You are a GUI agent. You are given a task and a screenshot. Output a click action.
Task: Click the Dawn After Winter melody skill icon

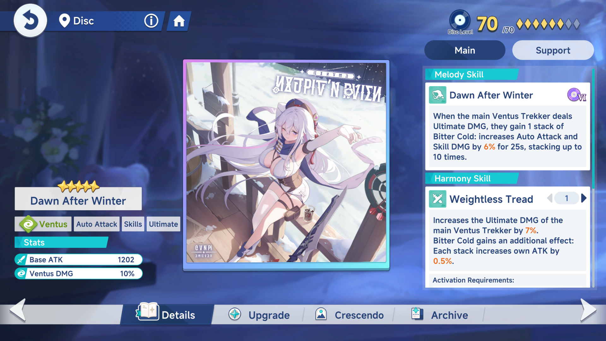(x=437, y=95)
